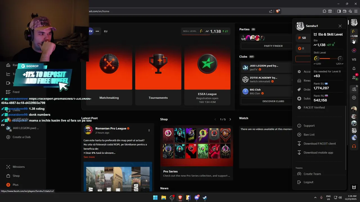Viewport: 360px width, 202px height.
Task: Click the latest post map image
Action: point(118,177)
